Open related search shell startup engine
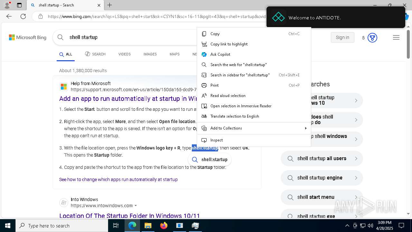Viewport: 412px width, 232px height. pyautogui.click(x=322, y=178)
